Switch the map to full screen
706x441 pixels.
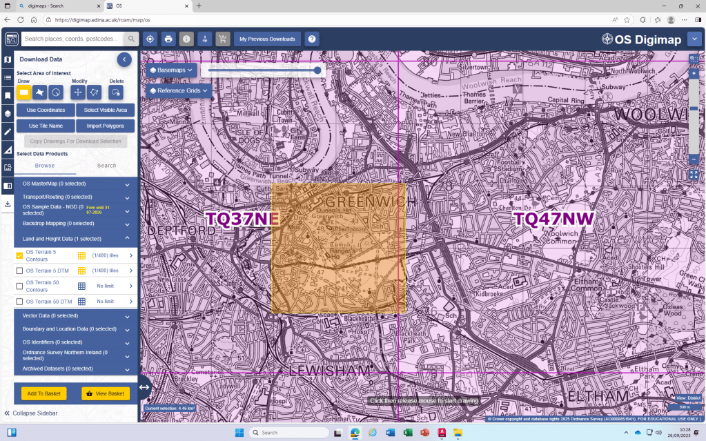694,175
